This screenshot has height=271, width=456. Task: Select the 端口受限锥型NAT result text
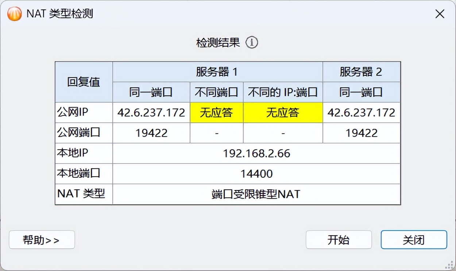tap(256, 194)
